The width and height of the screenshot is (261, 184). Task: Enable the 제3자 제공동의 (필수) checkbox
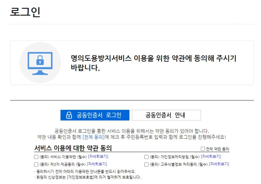point(36,164)
